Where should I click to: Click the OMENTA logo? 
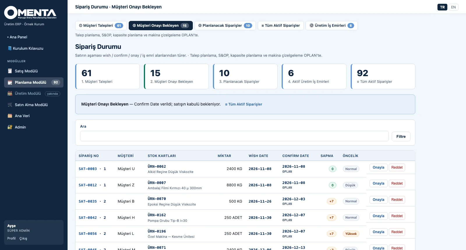coord(30,12)
